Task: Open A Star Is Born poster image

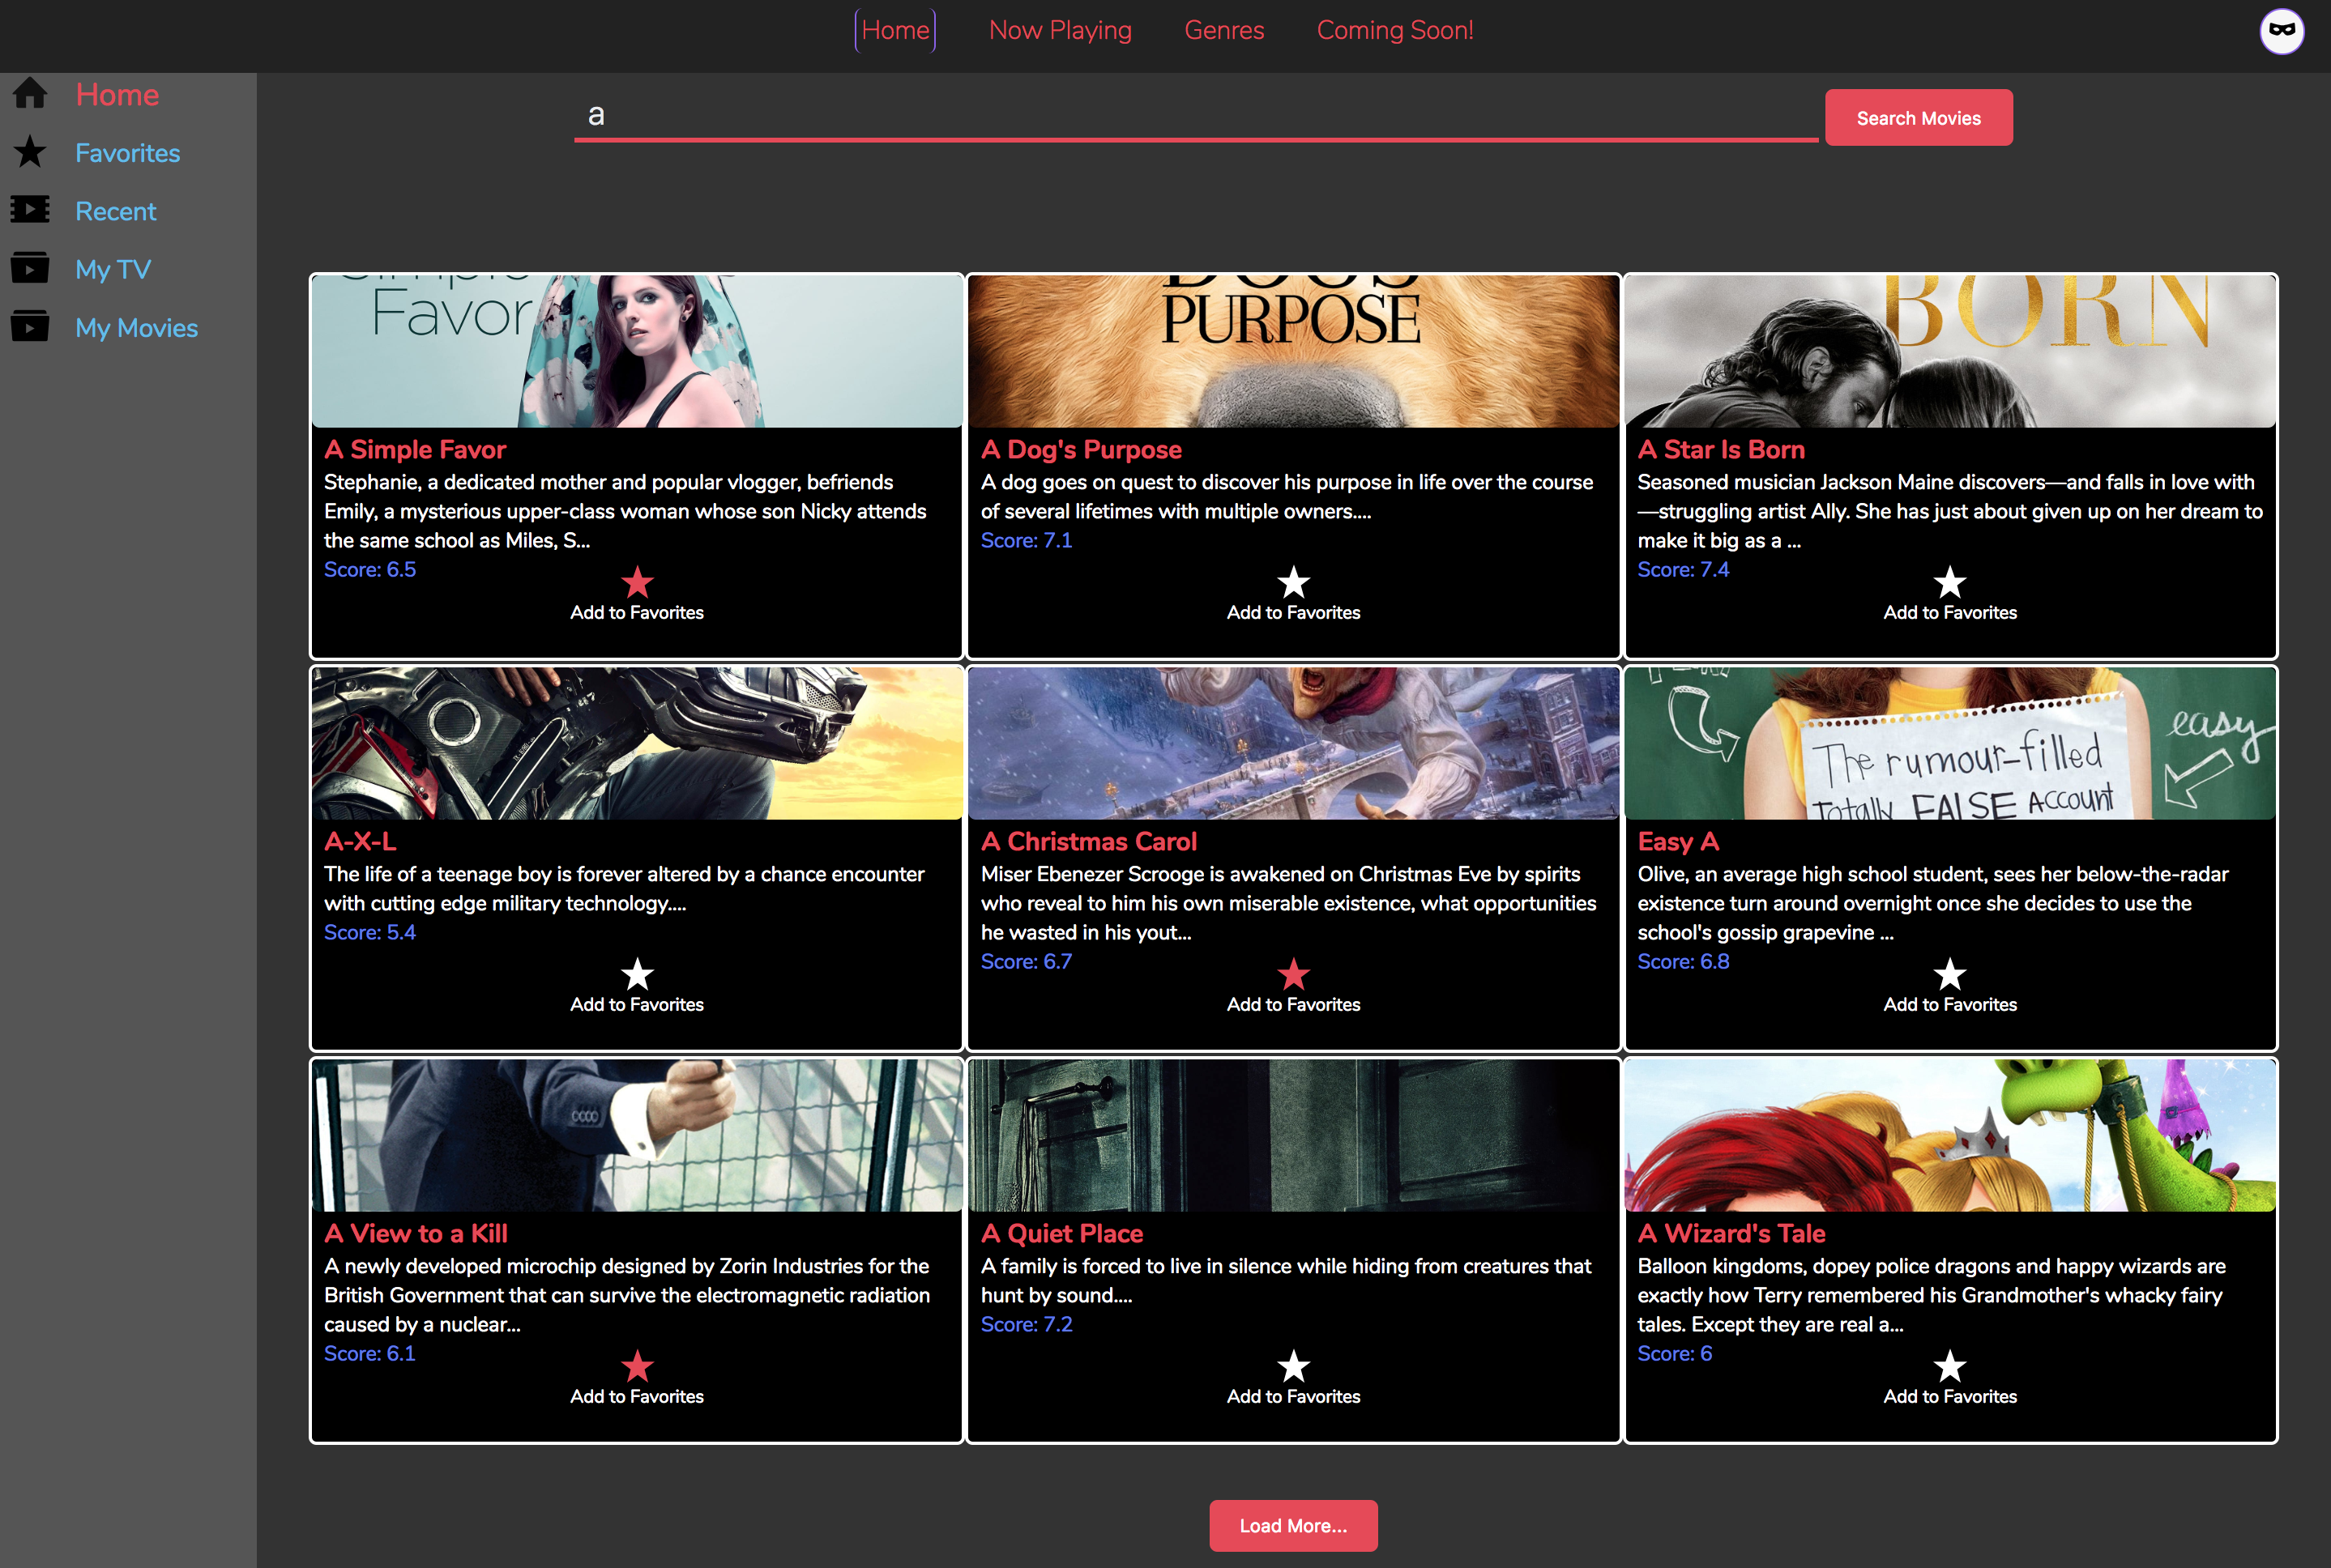Action: pos(1950,351)
